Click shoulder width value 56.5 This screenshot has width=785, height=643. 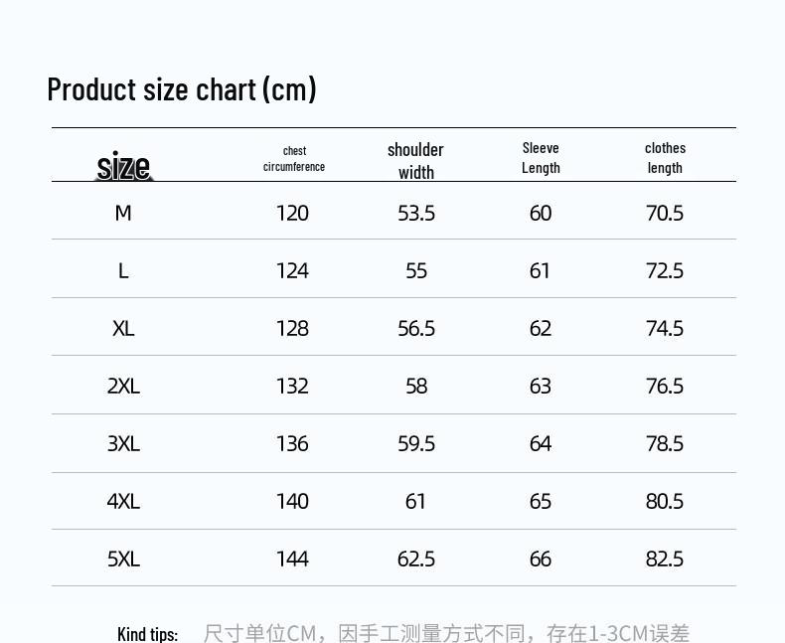click(416, 328)
